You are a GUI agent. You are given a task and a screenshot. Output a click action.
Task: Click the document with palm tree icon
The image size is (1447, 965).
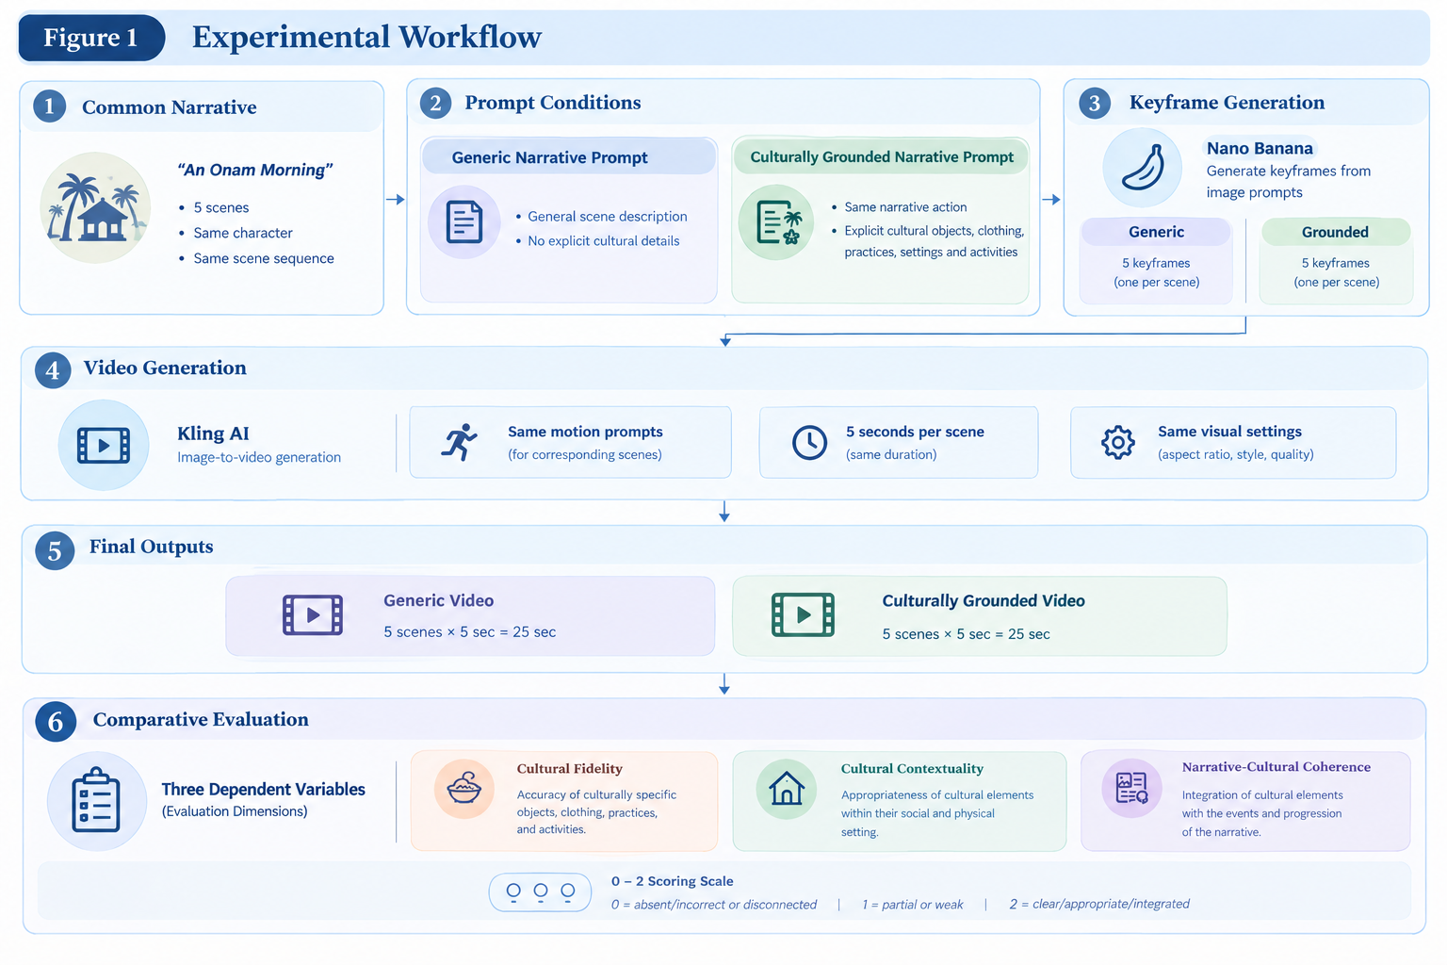tap(776, 222)
